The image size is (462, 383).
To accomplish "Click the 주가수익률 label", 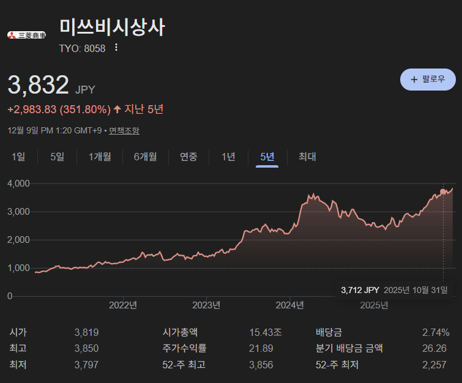I will pos(184,349).
